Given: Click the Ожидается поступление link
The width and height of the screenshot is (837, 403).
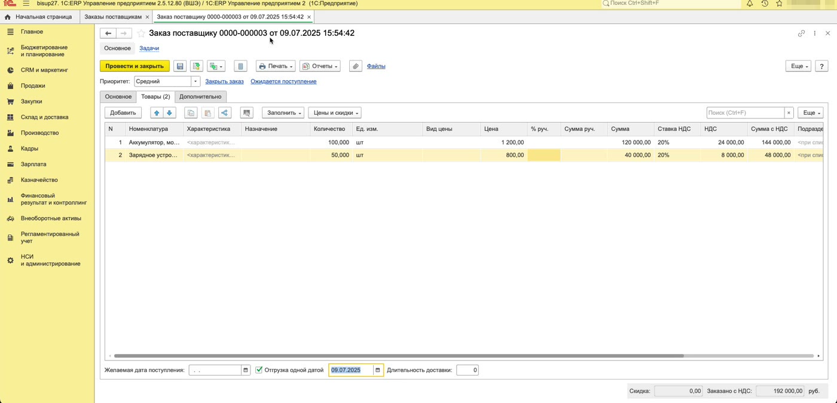Looking at the screenshot, I should [x=283, y=81].
